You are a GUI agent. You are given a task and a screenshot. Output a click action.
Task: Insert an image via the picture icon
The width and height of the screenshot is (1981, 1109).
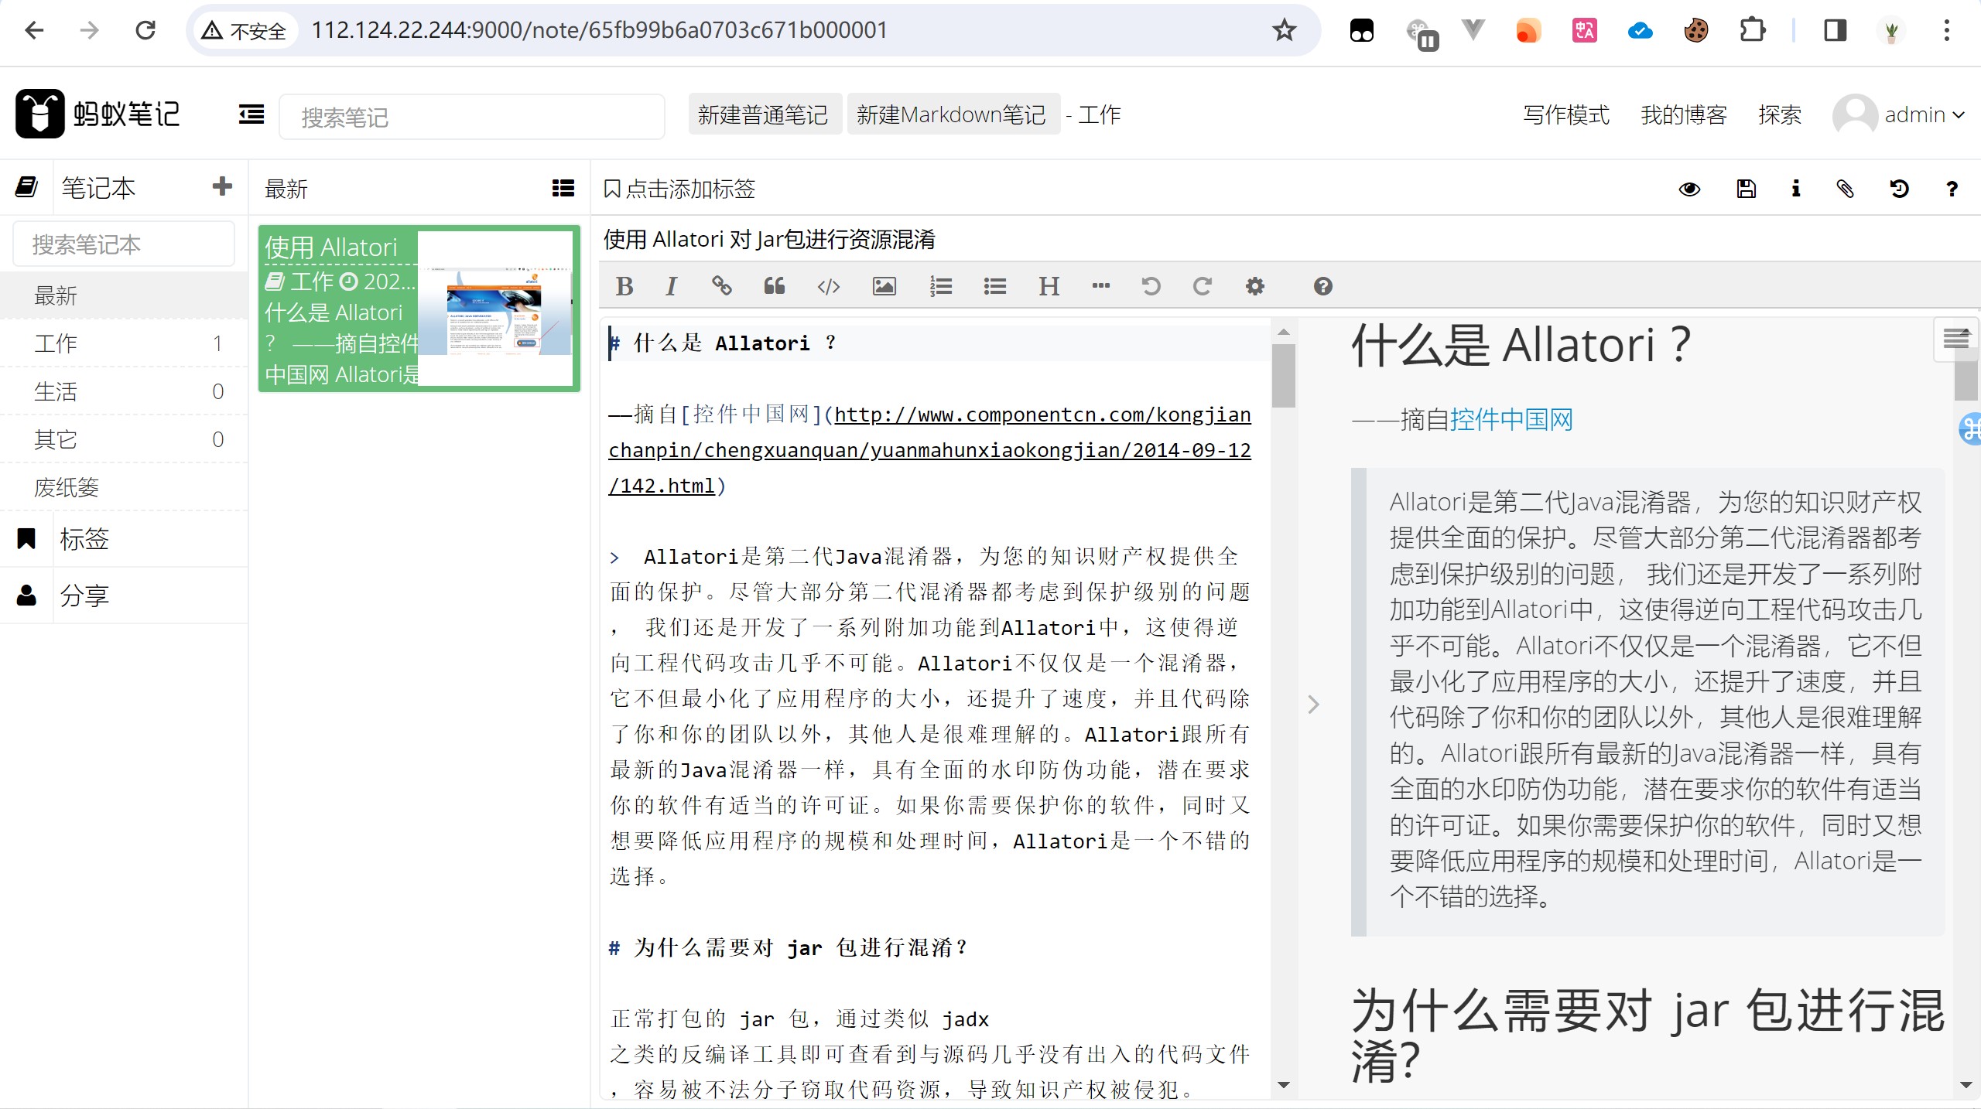click(884, 286)
